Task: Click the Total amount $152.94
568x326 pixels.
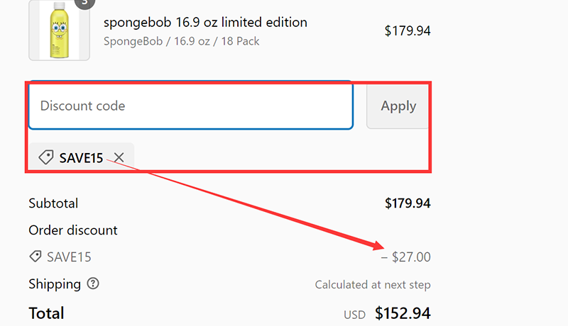Action: pos(403,313)
